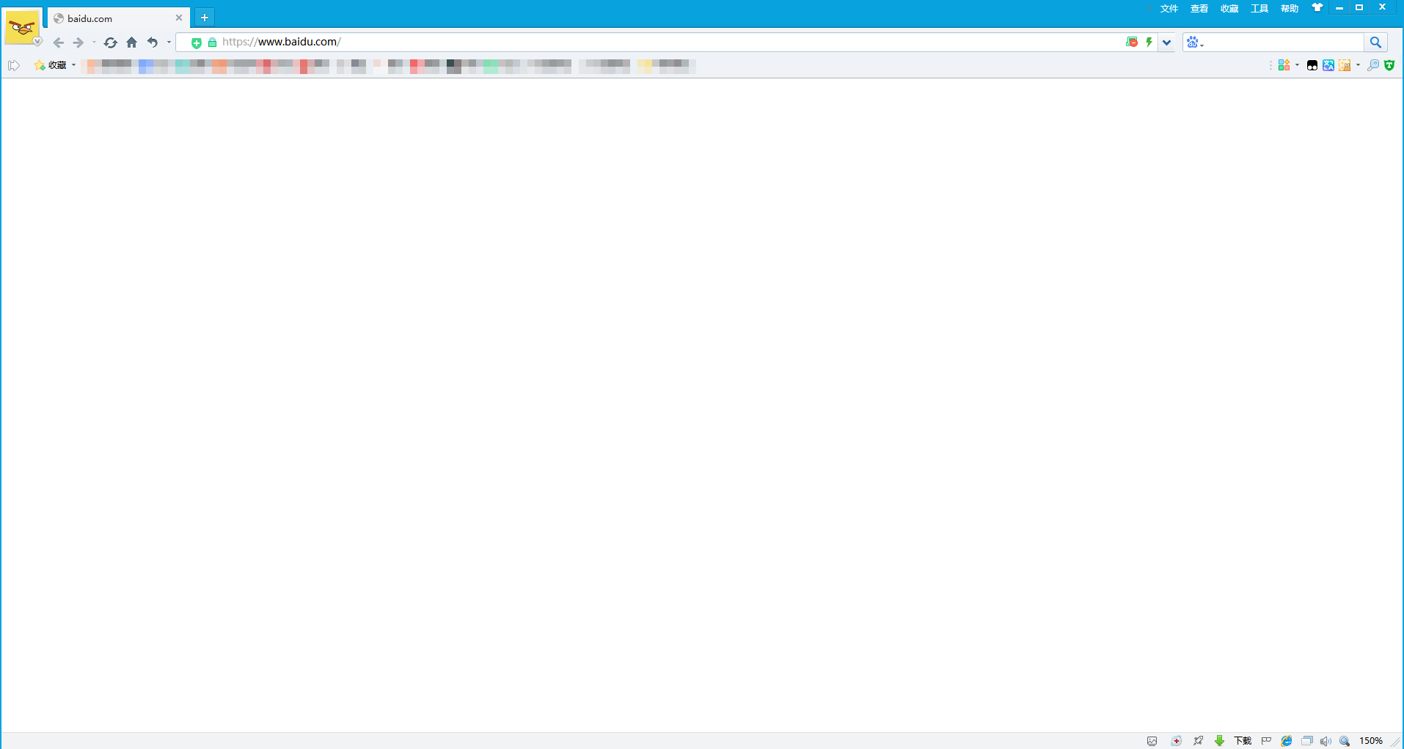Viewport: 1404px width, 749px height.
Task: Toggle the green lightning speed mode icon
Action: pos(1149,42)
